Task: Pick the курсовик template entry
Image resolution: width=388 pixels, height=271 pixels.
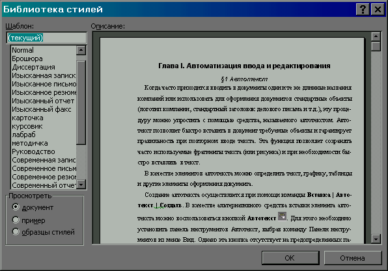Action: [x=27, y=127]
